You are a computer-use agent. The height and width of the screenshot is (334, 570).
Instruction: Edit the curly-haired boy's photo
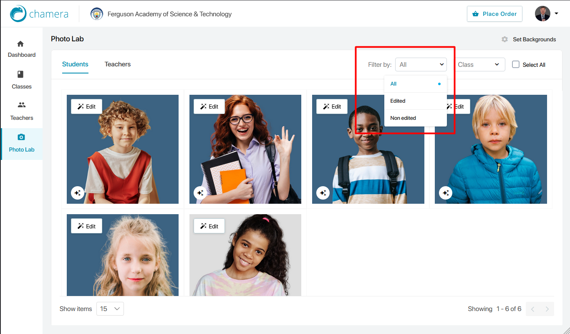click(86, 106)
